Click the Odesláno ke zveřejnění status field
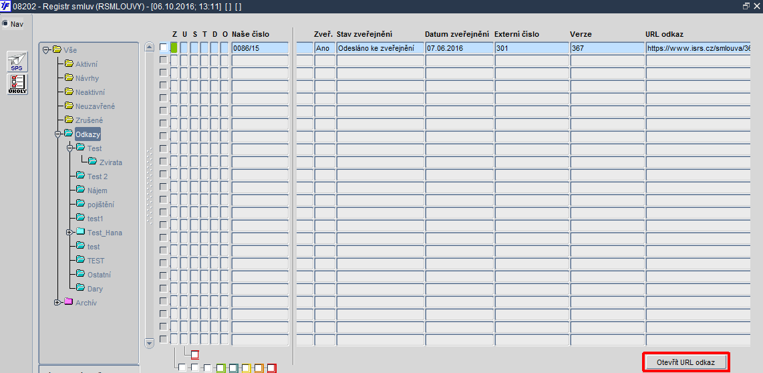763x373 pixels. coord(380,47)
